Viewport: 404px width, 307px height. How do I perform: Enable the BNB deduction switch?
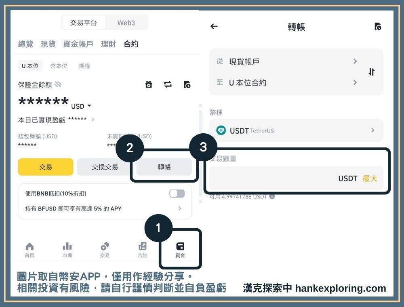pyautogui.click(x=177, y=193)
